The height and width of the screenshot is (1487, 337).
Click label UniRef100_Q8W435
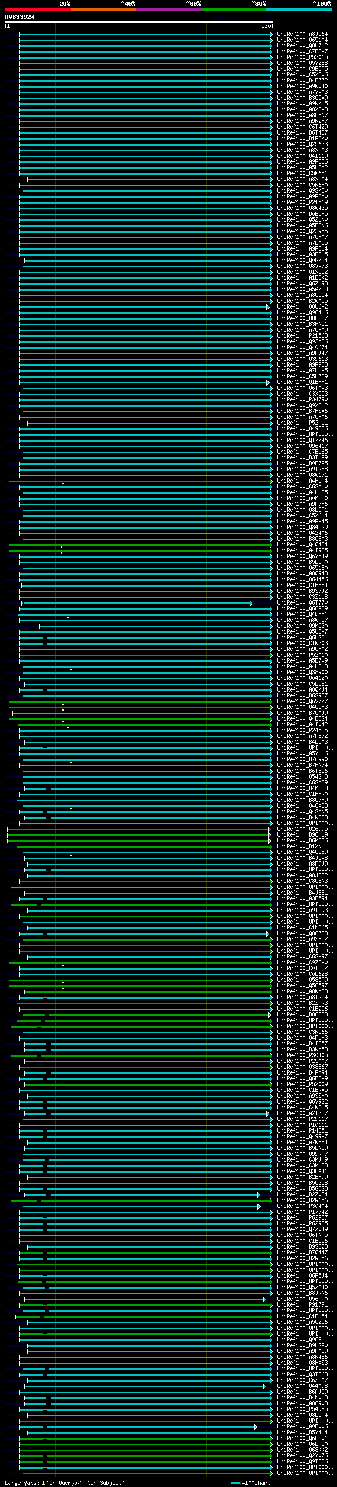pos(302,208)
